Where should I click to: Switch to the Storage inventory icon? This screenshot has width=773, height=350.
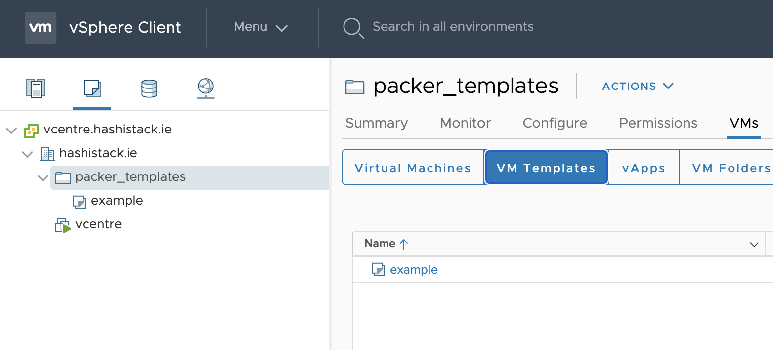(149, 88)
